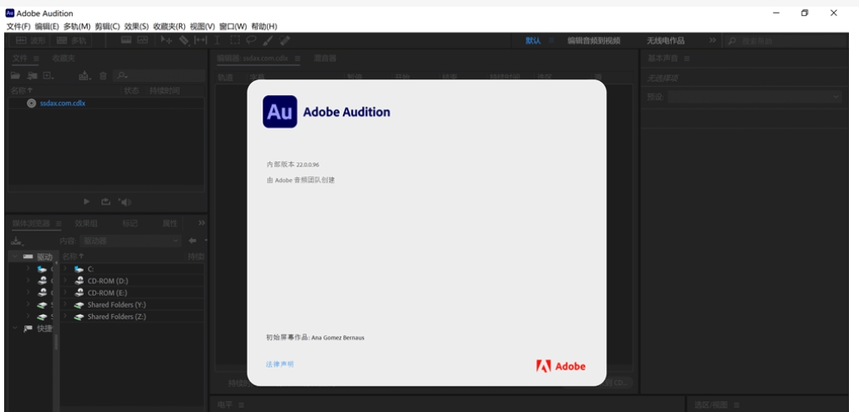Image resolution: width=859 pixels, height=412 pixels.
Task: Select the Spot Healing Brush tool
Action: (284, 40)
